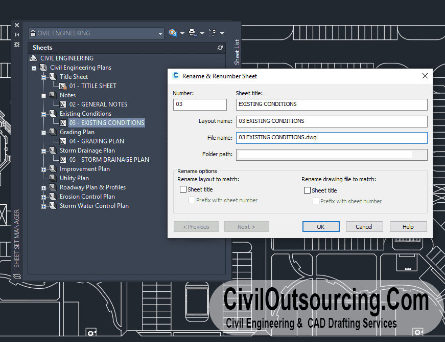Image resolution: width=445 pixels, height=342 pixels.
Task: Cancel the Rename & Renumber dialog
Action: [x=364, y=227]
